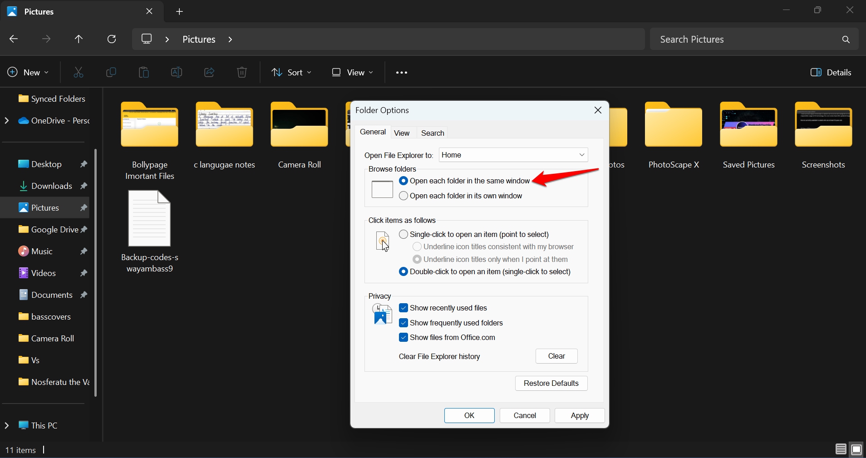This screenshot has height=458, width=866.
Task: Clear File Explorer history
Action: pos(556,356)
